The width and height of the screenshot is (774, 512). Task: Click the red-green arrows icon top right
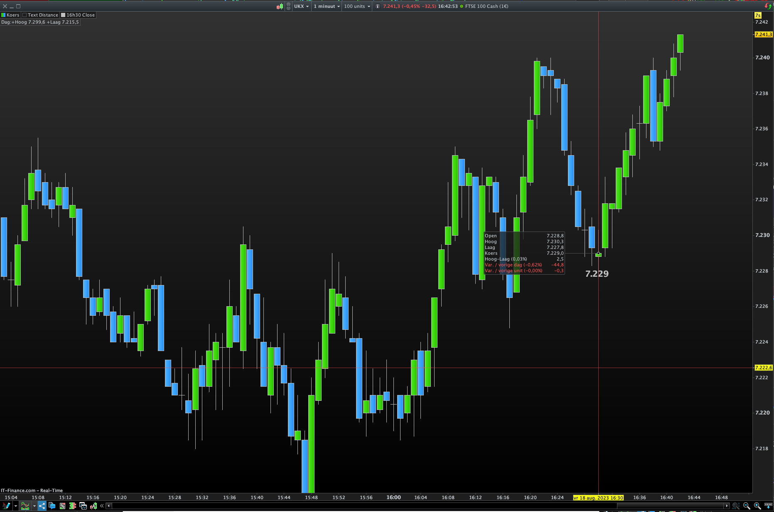[768, 6]
